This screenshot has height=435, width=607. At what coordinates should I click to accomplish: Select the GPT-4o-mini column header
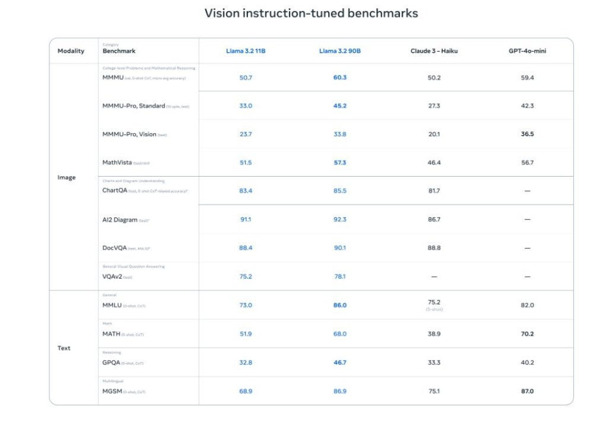pyautogui.click(x=527, y=51)
